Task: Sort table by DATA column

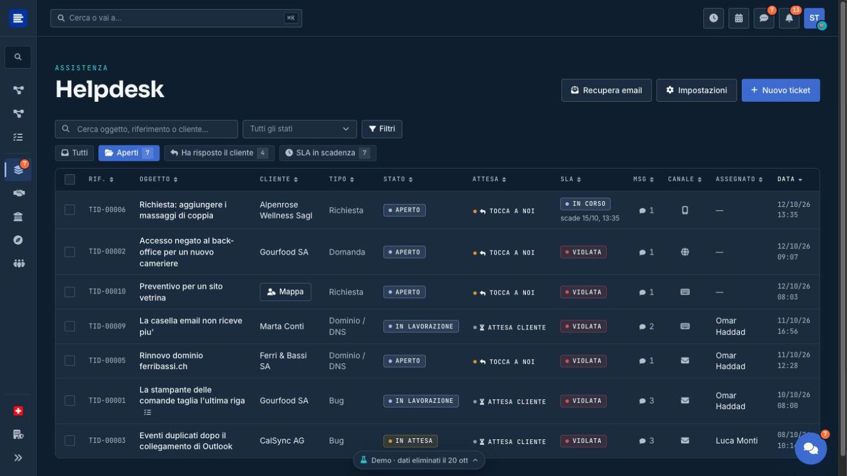Action: point(790,179)
